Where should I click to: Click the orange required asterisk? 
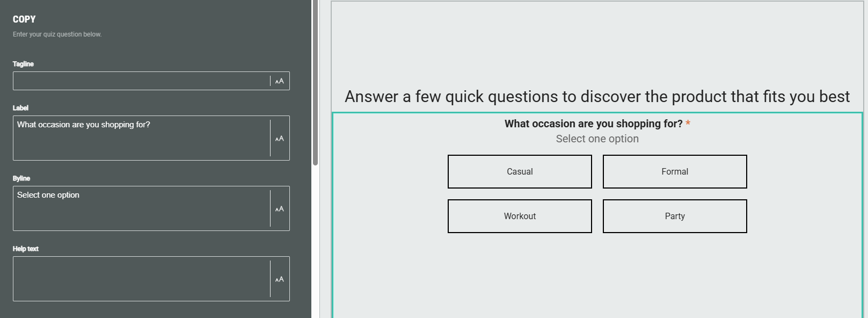pyautogui.click(x=688, y=124)
